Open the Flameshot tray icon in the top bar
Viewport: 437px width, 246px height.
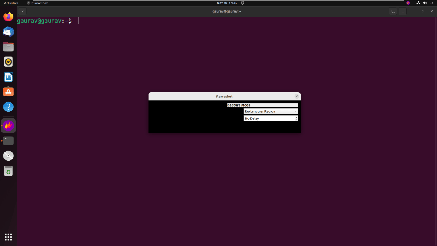point(408,3)
